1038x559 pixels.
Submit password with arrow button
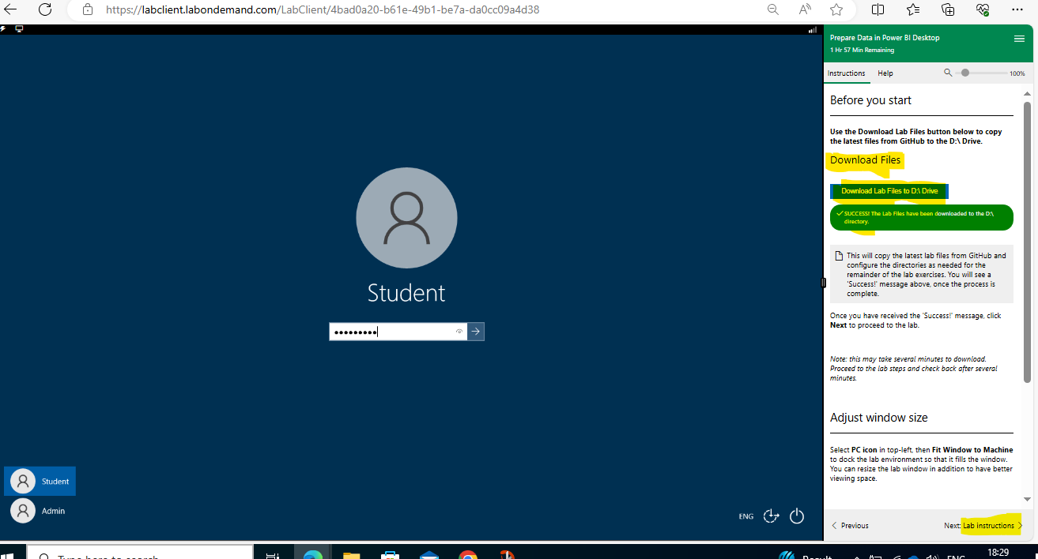coord(475,332)
